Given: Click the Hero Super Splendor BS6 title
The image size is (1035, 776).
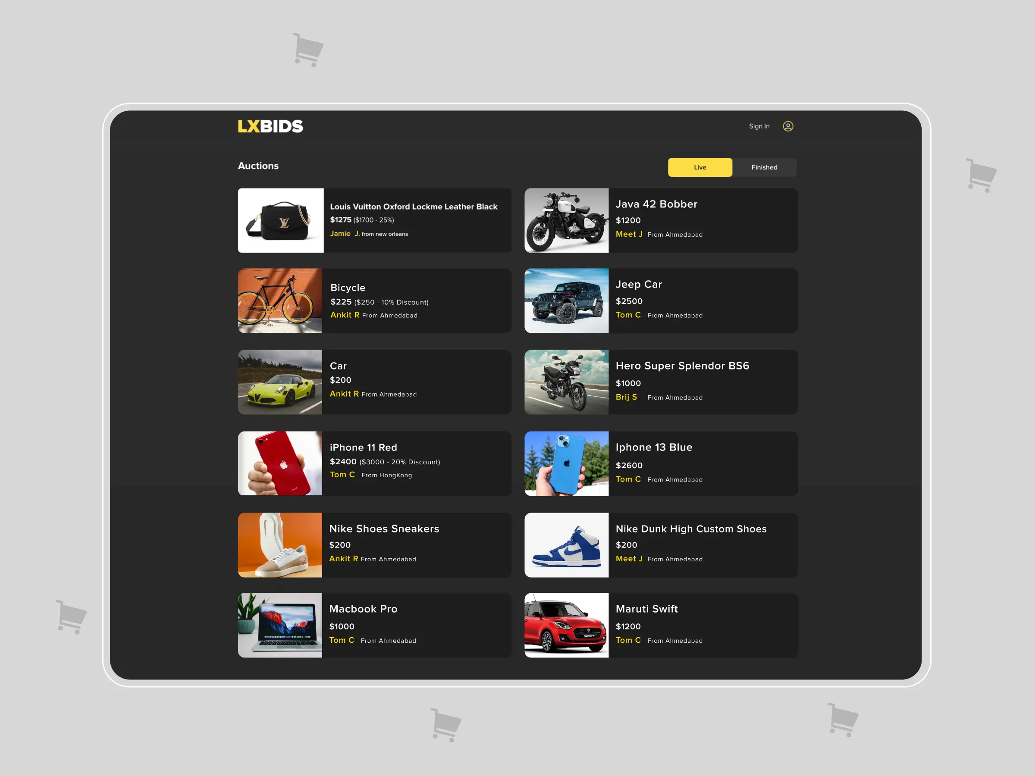Looking at the screenshot, I should 682,366.
